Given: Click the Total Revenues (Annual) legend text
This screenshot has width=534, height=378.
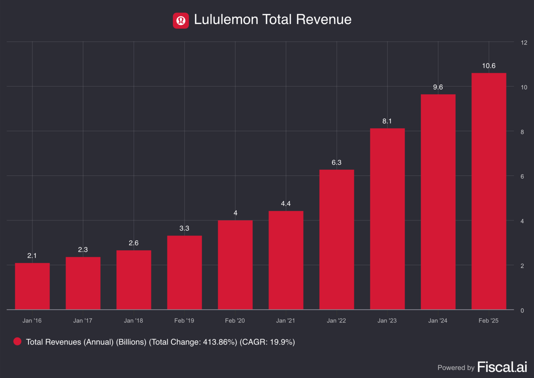Looking at the screenshot, I should tap(160, 342).
